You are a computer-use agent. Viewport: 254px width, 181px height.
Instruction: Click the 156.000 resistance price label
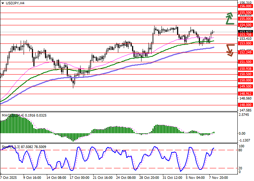pos(246,6)
